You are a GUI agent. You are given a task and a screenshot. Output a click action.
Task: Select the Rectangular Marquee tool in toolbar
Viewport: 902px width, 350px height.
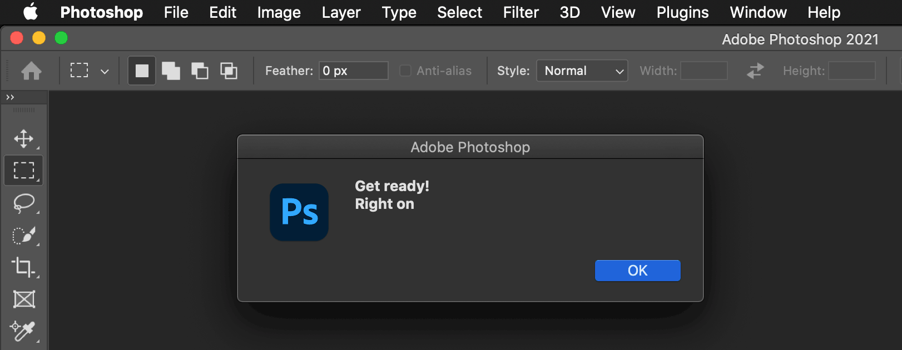click(x=24, y=170)
